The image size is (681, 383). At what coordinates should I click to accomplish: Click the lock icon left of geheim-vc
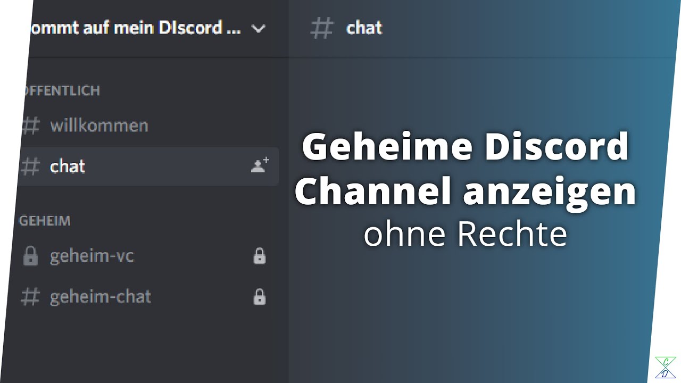pos(30,256)
